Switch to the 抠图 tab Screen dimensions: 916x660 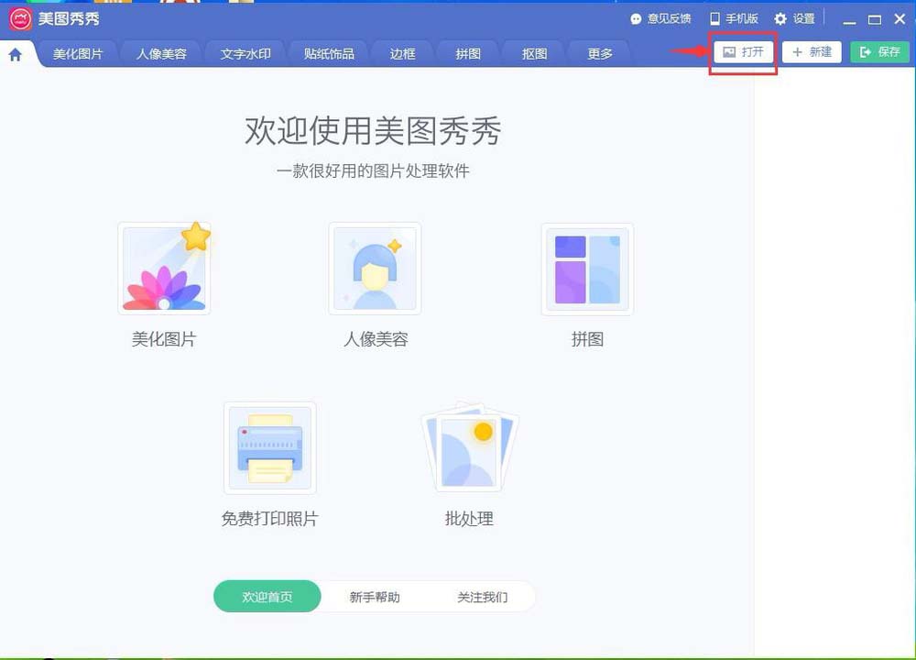534,54
